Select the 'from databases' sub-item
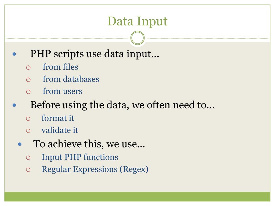275x206 pixels. (71, 79)
